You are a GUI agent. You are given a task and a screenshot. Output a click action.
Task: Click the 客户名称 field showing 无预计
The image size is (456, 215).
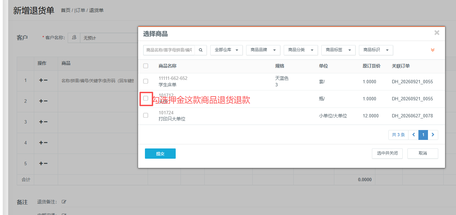coord(109,38)
